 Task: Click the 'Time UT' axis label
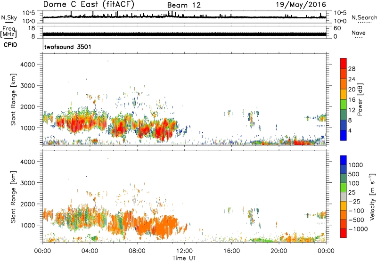pyautogui.click(x=184, y=258)
